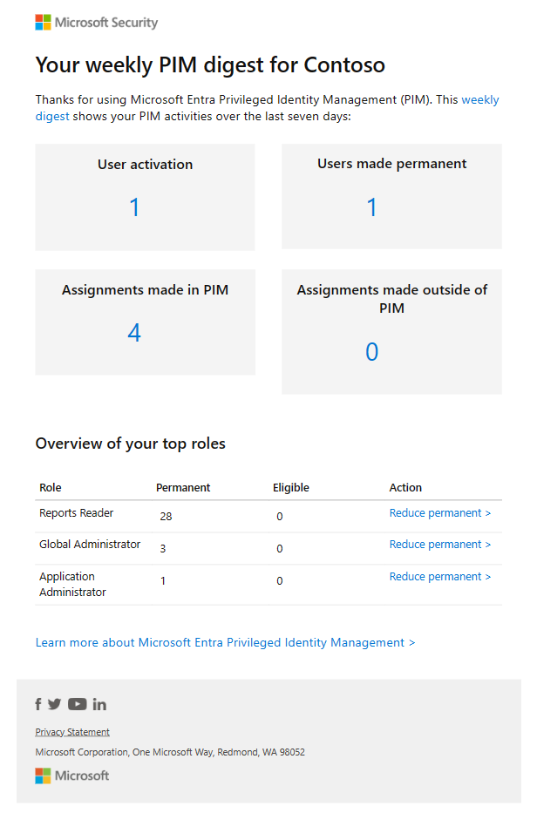Click the Global Administrator role name
Screen dimensions: 537x813
[x=91, y=544]
